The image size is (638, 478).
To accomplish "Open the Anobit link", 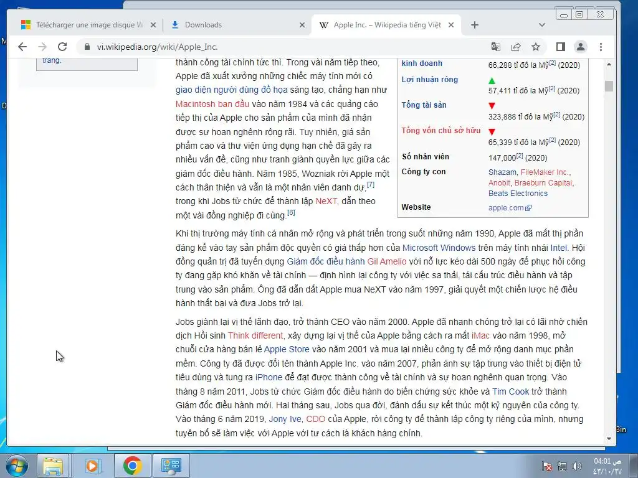I will 499,183.
